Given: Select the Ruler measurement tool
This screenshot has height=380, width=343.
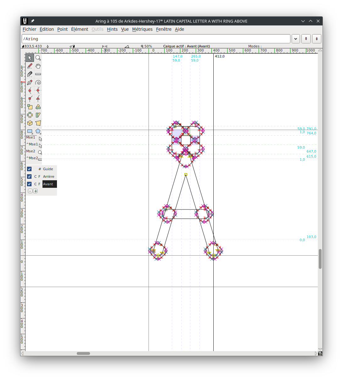Looking at the screenshot, I should point(38,74).
